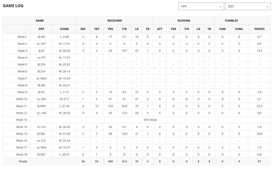Click the 430 total receiving yards
The width and height of the screenshot is (275, 169).
[x=110, y=161]
